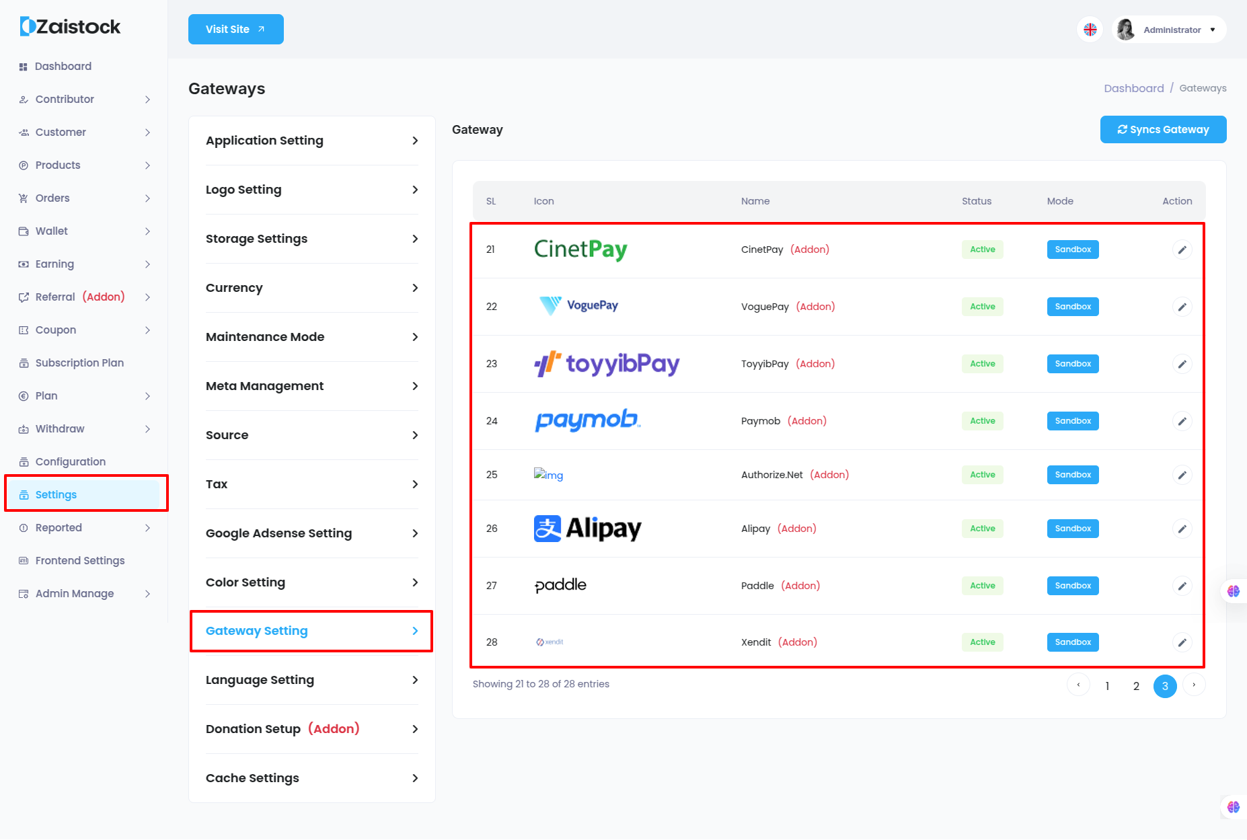This screenshot has height=840, width=1247.
Task: Expand the Wallet sidebar menu
Action: [84, 231]
